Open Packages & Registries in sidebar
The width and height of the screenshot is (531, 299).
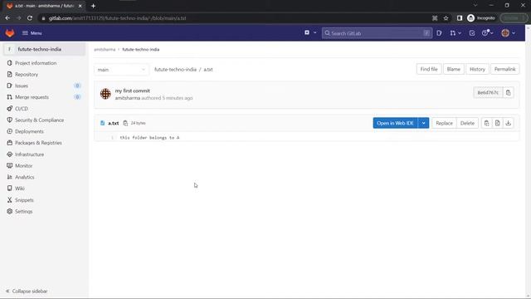tap(38, 143)
